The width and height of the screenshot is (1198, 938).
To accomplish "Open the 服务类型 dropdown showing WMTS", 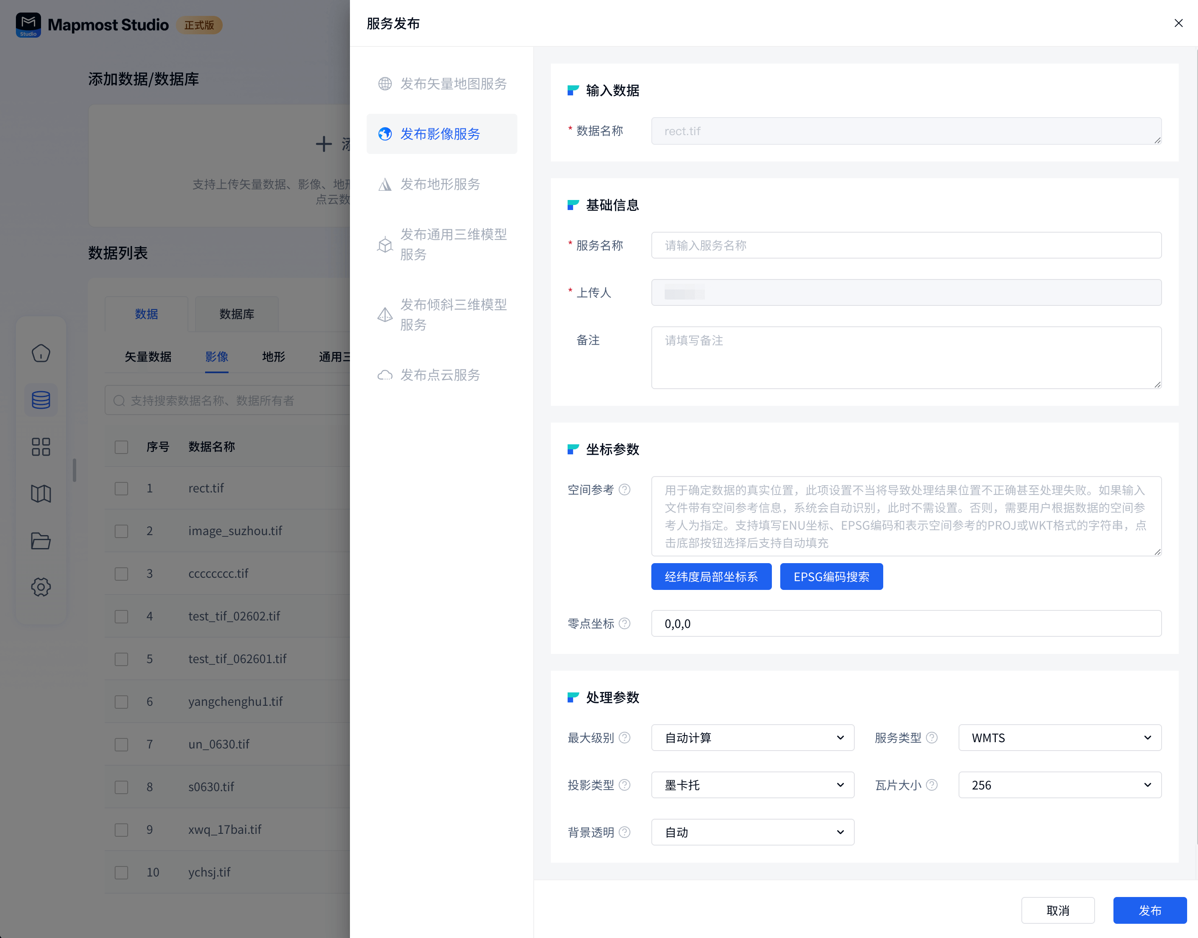I will pyautogui.click(x=1059, y=738).
